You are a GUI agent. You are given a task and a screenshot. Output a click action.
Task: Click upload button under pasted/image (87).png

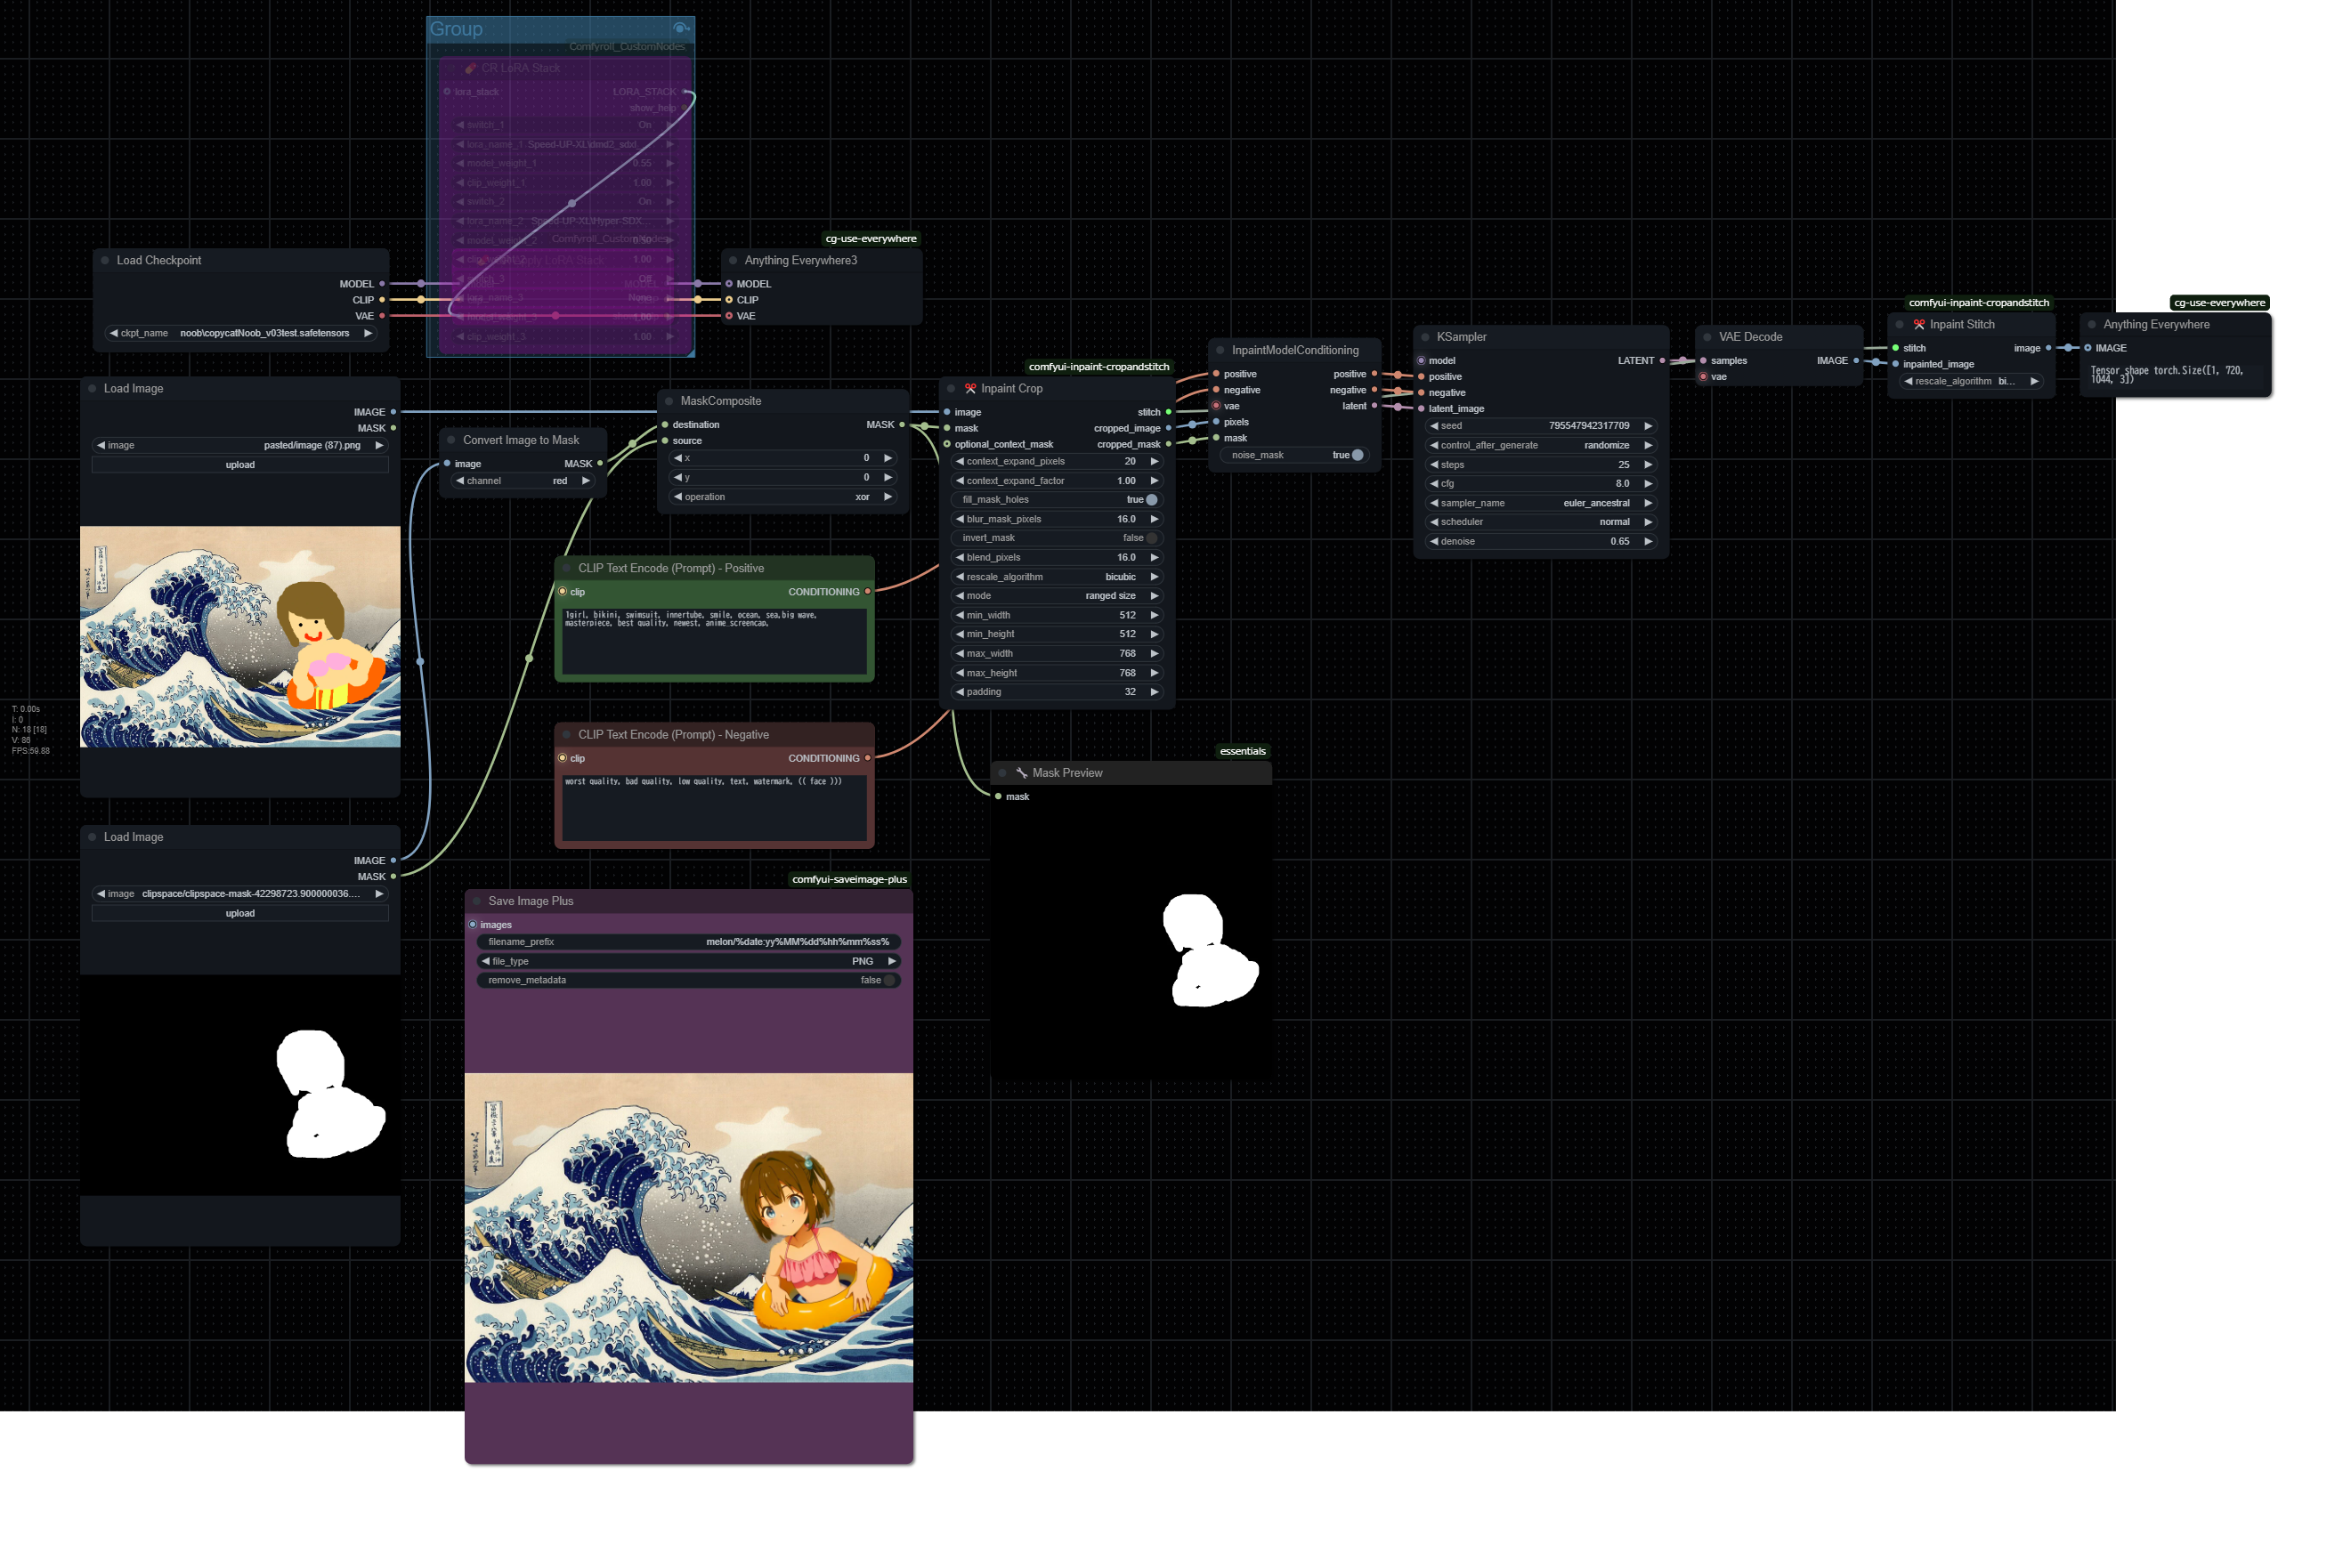coord(240,465)
